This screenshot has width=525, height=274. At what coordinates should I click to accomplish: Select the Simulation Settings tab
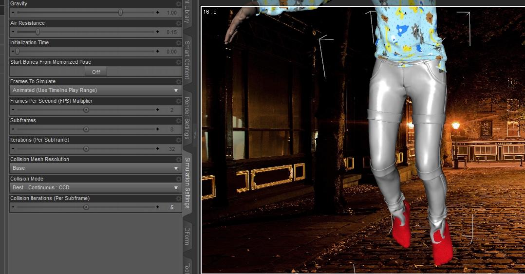tap(187, 183)
